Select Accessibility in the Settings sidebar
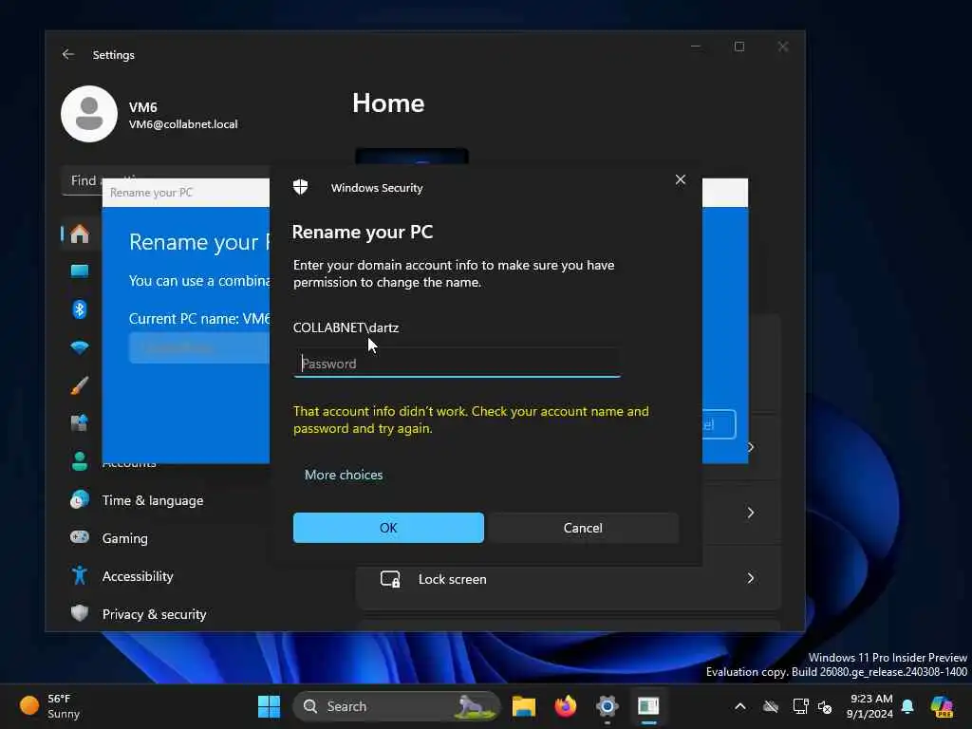Viewport: 972px width, 729px height. 138,576
